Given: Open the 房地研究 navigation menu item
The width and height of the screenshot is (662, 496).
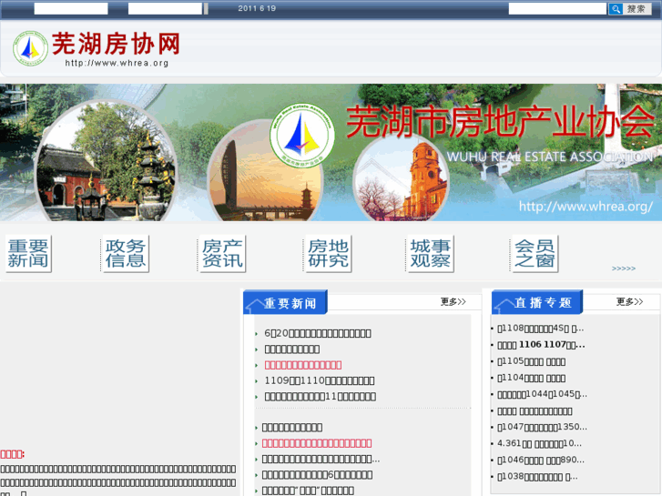Looking at the screenshot, I should pos(328,253).
